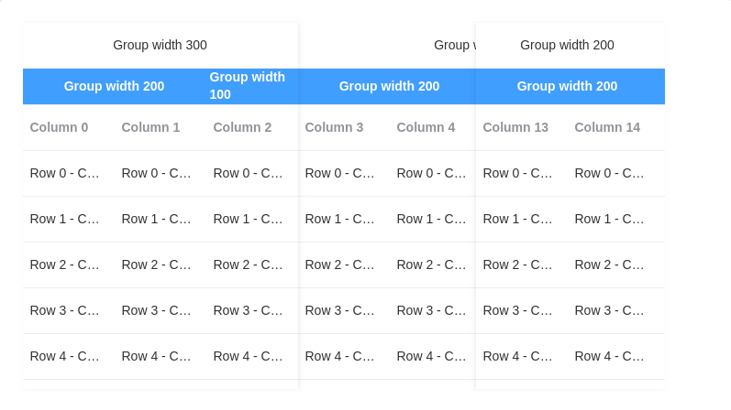Viewport: 731px width, 410px height.
Task: Click the Row 1 cell under Column 2
Action: click(x=252, y=220)
